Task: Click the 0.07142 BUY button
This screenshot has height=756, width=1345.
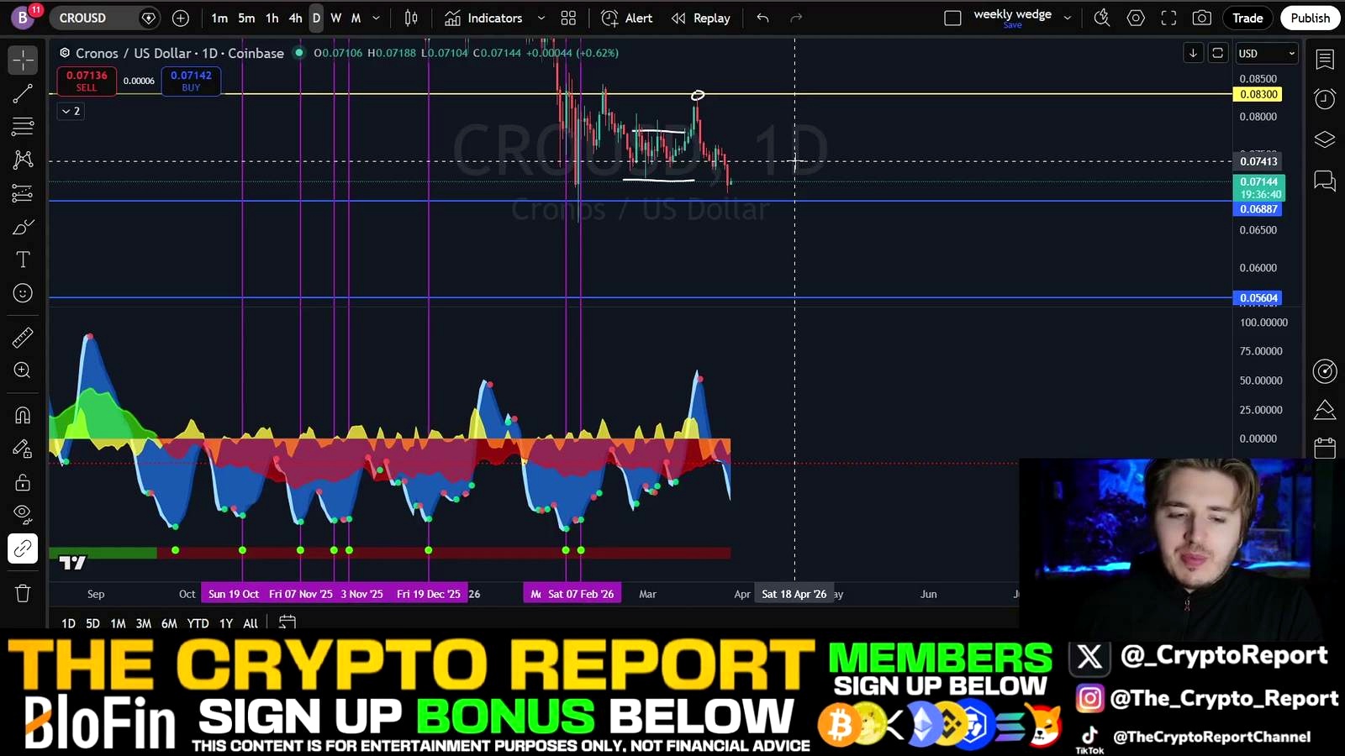Action: pos(191,81)
